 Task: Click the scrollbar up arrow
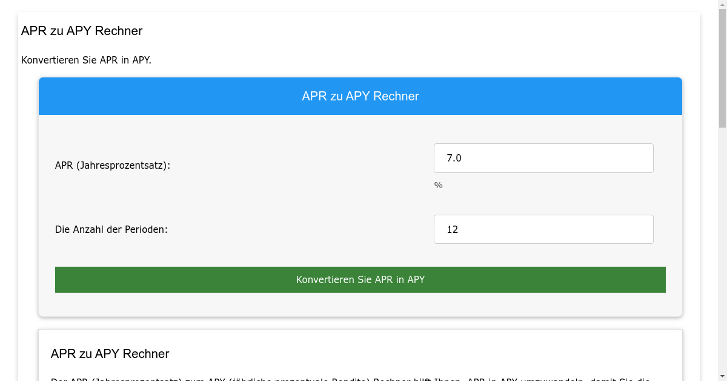[x=722, y=4]
